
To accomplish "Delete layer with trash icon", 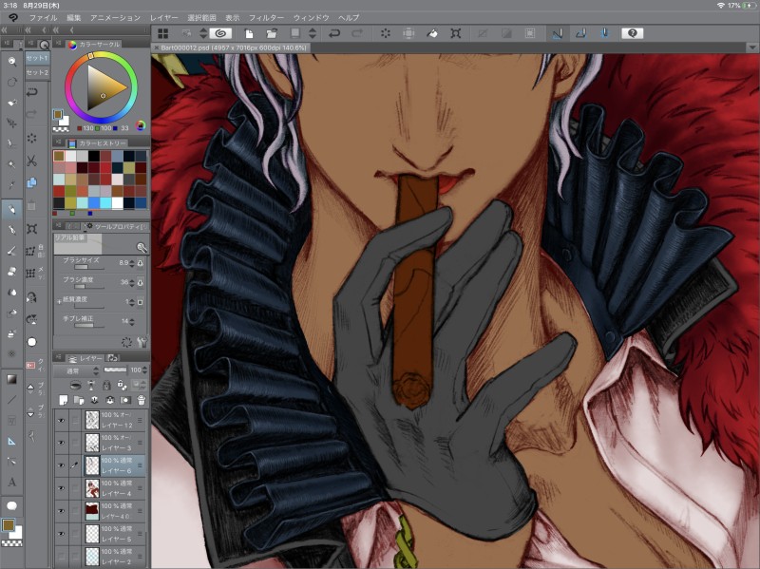I will pos(141,400).
